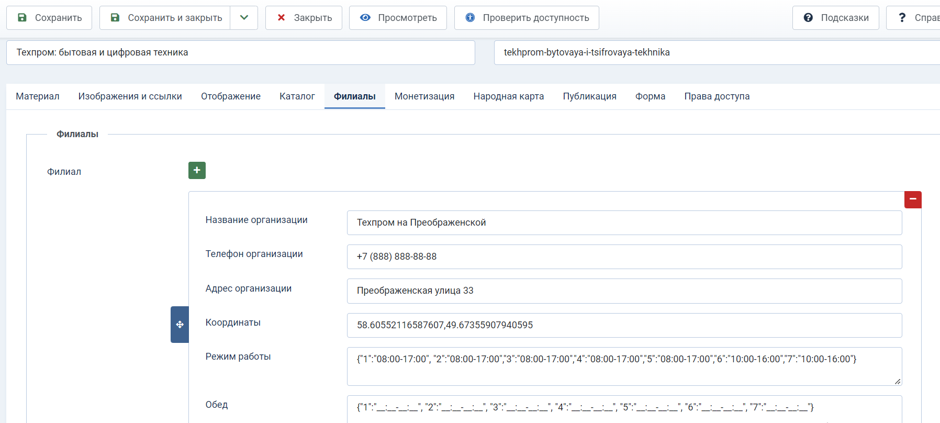Click the blue move handle icon
Viewport: 940px width, 423px height.
click(x=180, y=325)
